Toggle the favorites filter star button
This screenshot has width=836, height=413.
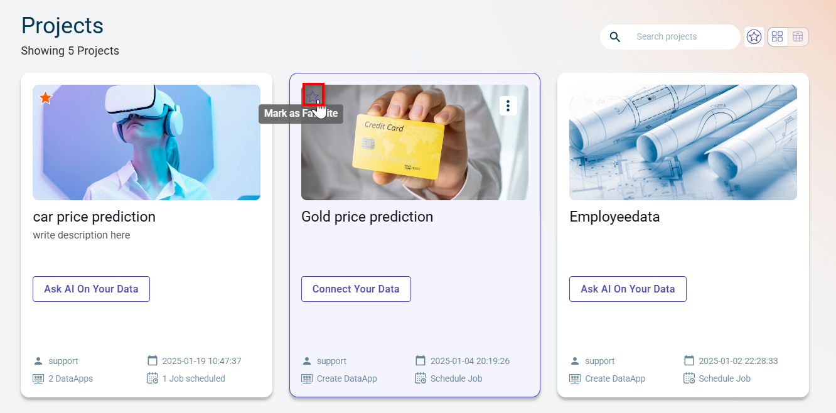[x=754, y=37]
